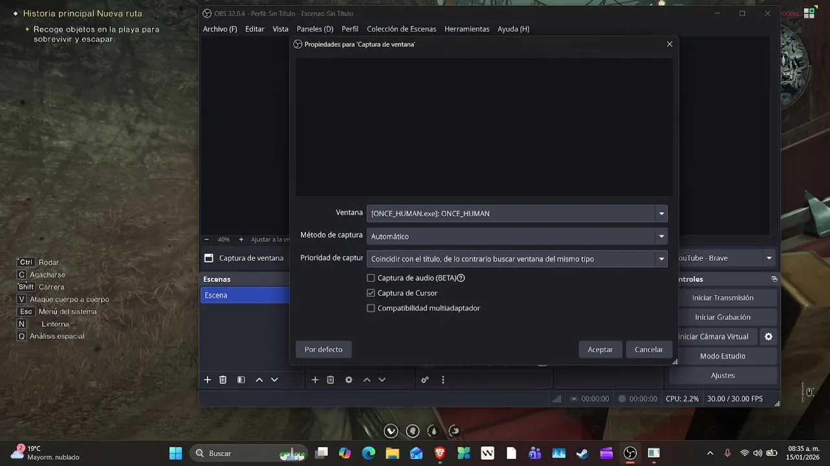This screenshot has width=830, height=466.
Task: Remove selected source with trash icon
Action: 331,380
